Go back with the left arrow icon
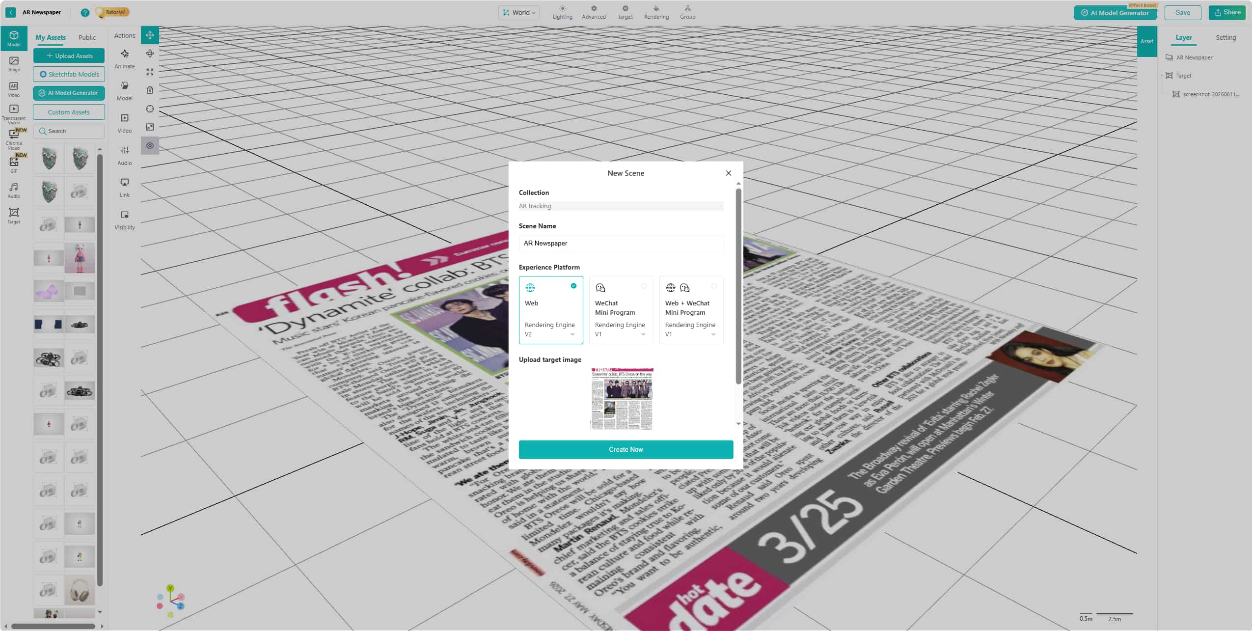The image size is (1252, 631). [x=10, y=12]
